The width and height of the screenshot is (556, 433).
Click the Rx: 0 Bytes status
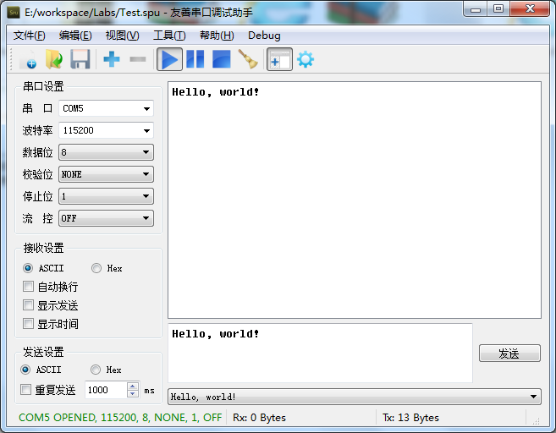click(259, 418)
